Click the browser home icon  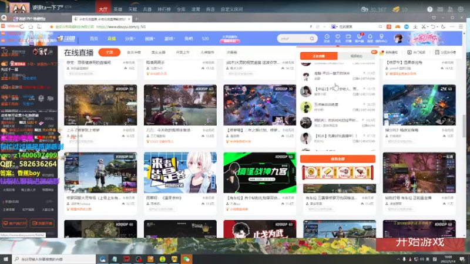pos(31,26)
